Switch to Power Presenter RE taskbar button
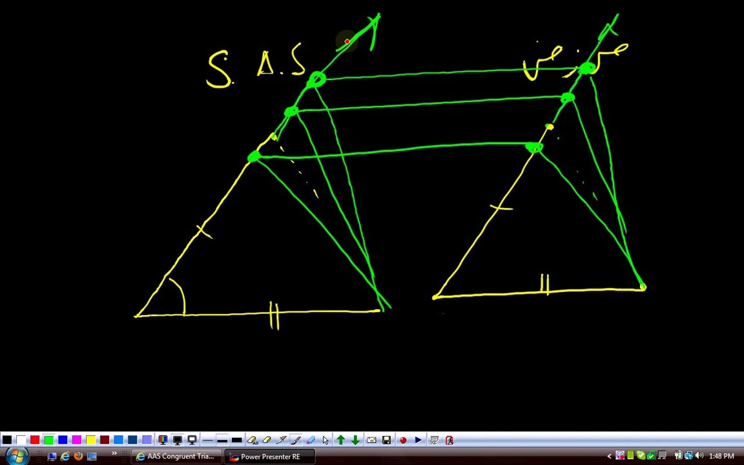Image resolution: width=744 pixels, height=465 pixels. pyautogui.click(x=269, y=457)
